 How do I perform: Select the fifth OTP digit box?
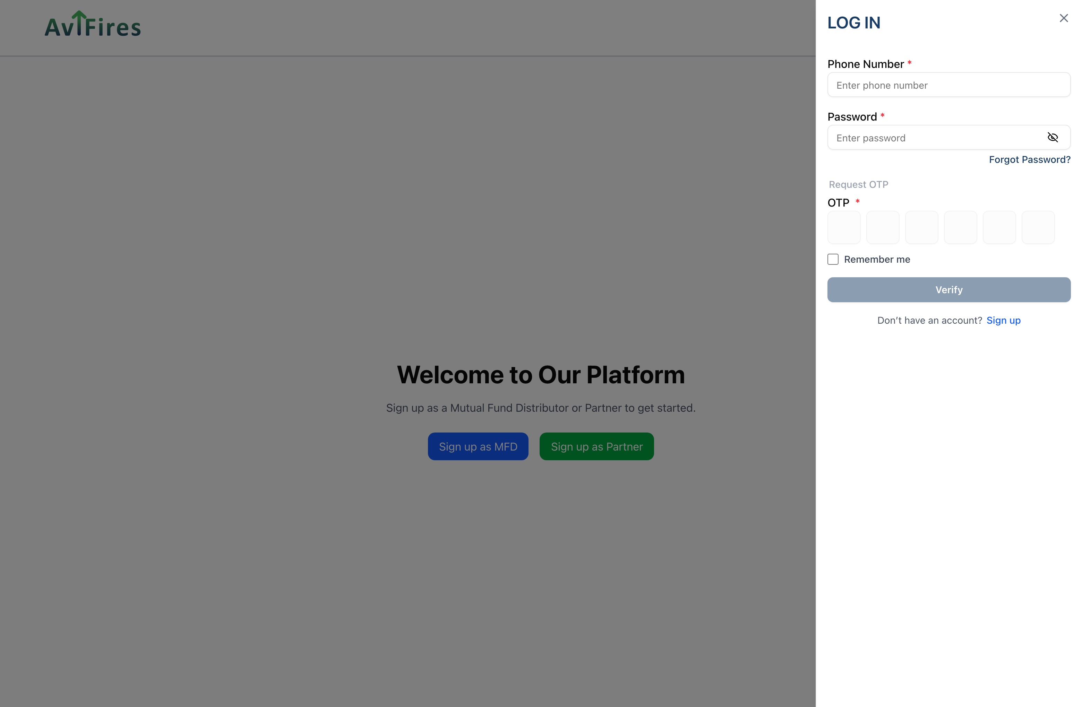click(999, 227)
